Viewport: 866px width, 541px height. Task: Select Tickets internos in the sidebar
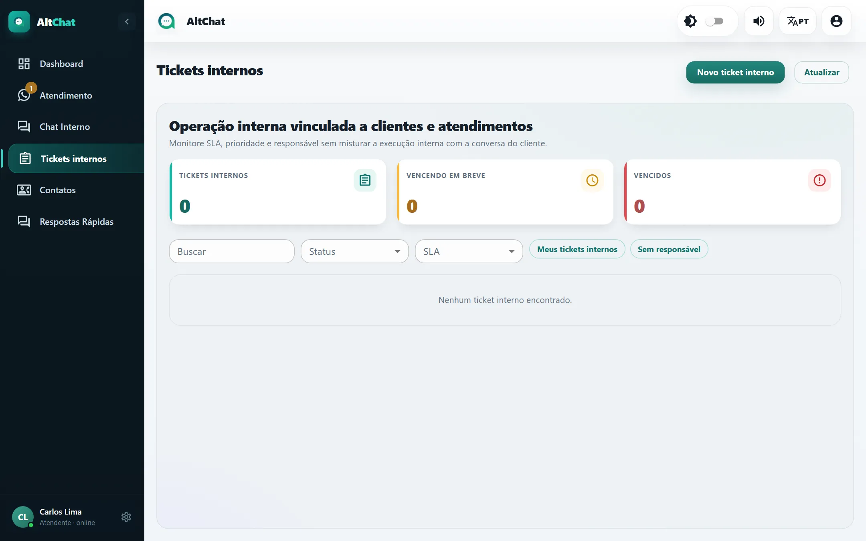point(76,159)
